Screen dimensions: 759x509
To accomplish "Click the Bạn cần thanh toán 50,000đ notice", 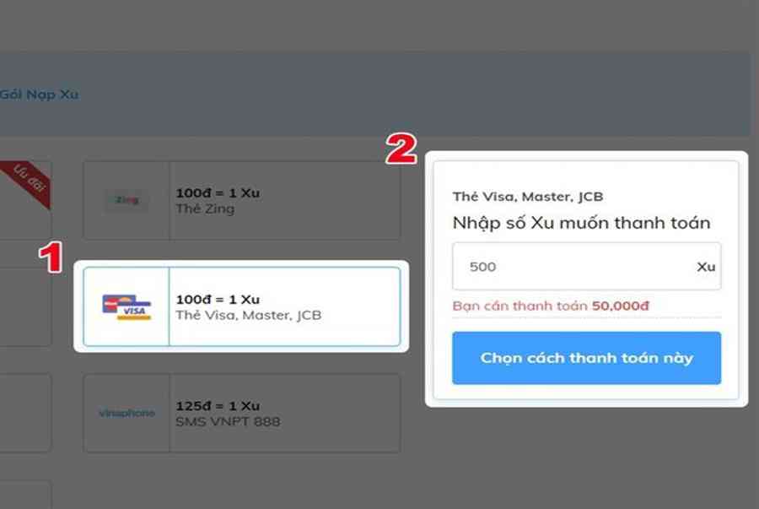I will point(551,306).
